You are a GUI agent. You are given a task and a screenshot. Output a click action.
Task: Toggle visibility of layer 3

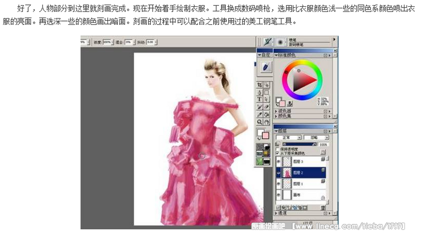(x=279, y=161)
